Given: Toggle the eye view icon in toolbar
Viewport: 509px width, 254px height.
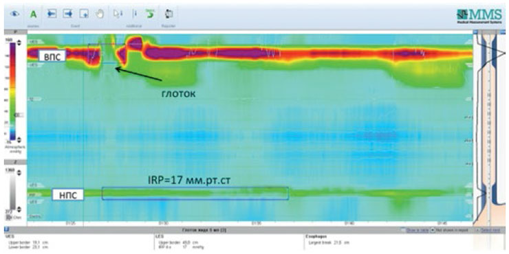Looking at the screenshot, I should click(14, 14).
